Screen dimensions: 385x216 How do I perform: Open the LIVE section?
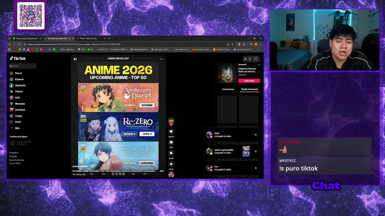click(x=15, y=97)
